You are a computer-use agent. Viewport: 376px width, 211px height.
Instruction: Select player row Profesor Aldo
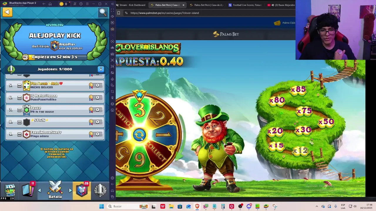click(55, 85)
